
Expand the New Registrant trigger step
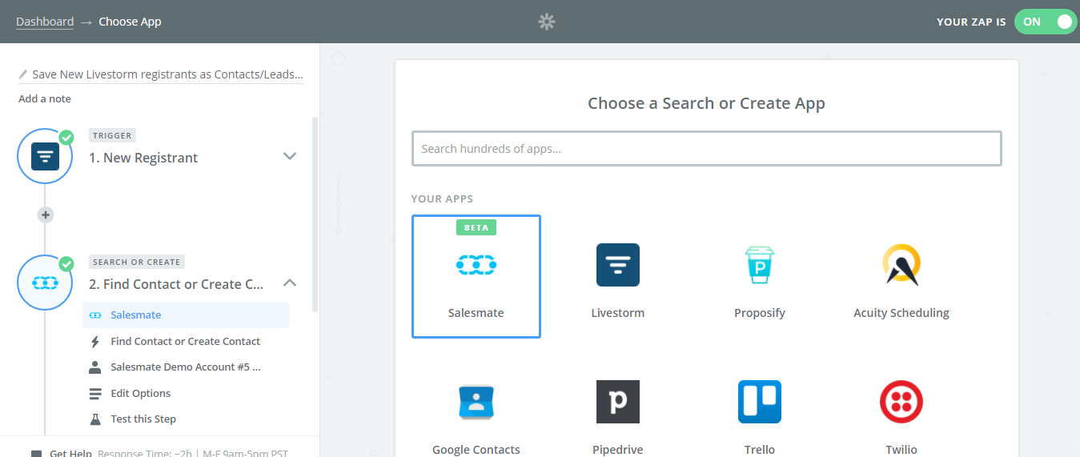[x=290, y=156]
